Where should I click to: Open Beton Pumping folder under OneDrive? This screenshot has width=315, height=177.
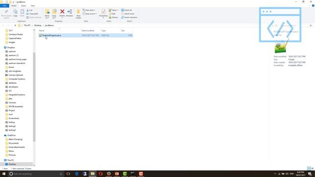click(x=15, y=139)
